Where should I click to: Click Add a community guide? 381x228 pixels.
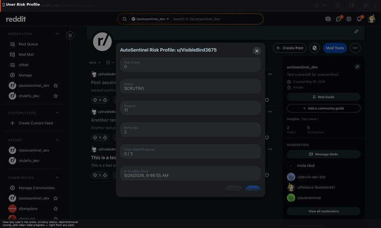[323, 109]
